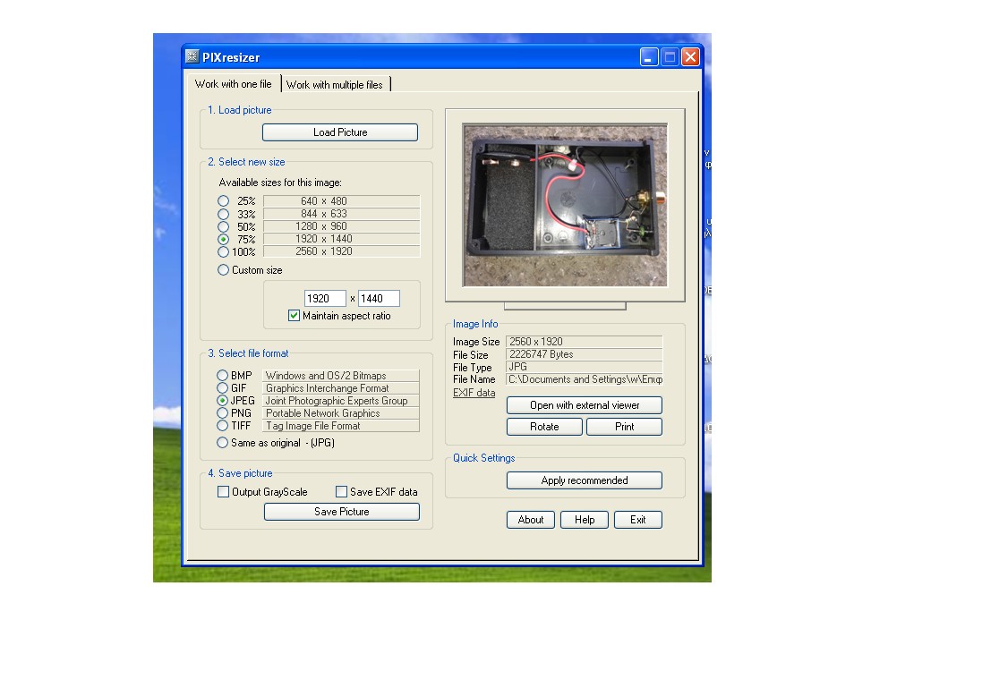Choose the 50% radio button
Screen dimensions: 982x688
[x=224, y=226]
